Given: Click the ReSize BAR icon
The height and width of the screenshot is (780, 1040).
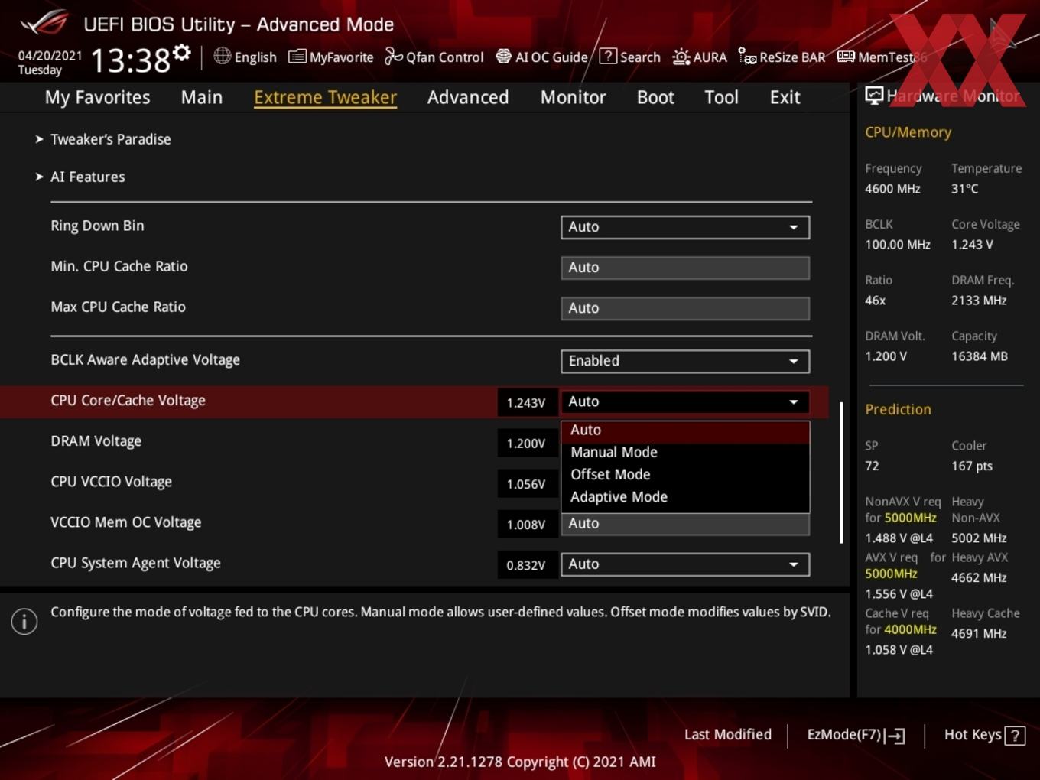Looking at the screenshot, I should 747,56.
